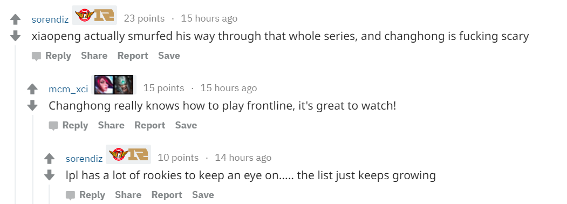The width and height of the screenshot is (567, 204).
Task: Click the champion flair images next to mcm_xci
Action: coord(114,85)
